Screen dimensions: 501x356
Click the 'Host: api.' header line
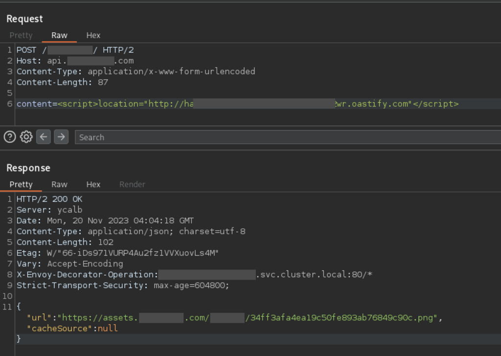pos(75,61)
